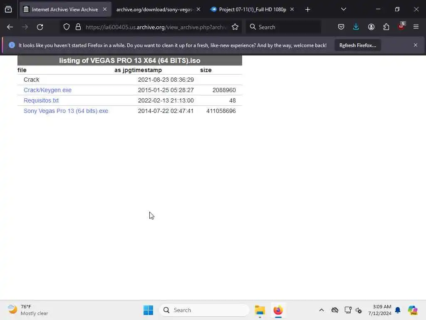Show site security padlock info
This screenshot has width=426, height=320.
(78, 27)
